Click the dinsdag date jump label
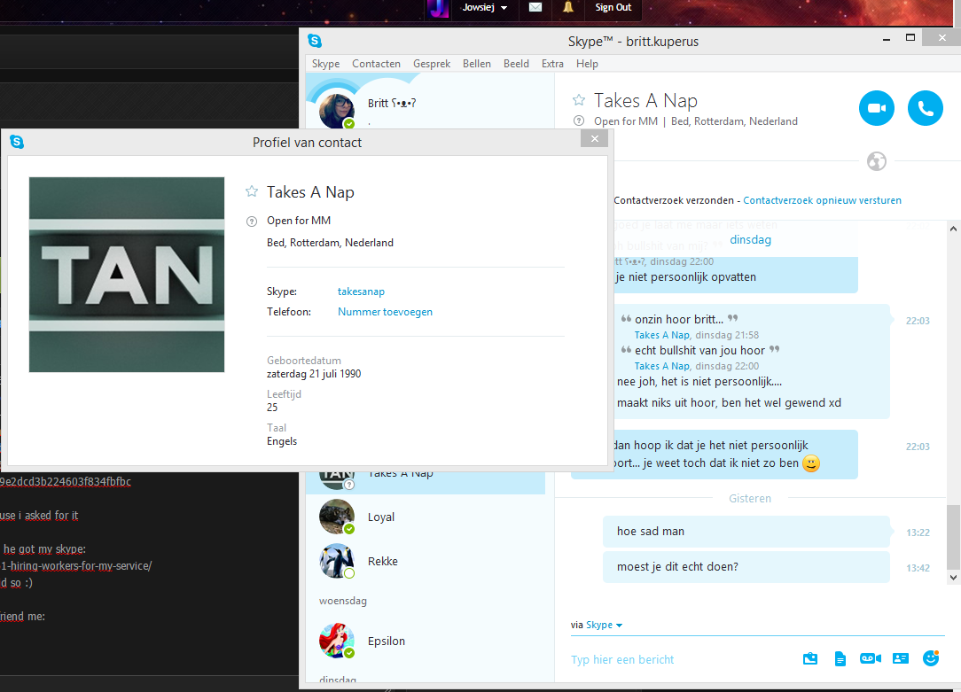 tap(750, 240)
